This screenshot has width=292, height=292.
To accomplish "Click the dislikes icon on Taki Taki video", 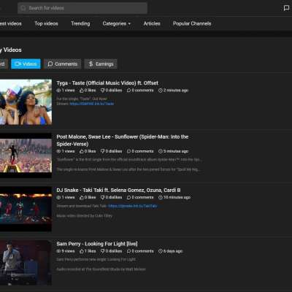I will pyautogui.click(x=103, y=197).
